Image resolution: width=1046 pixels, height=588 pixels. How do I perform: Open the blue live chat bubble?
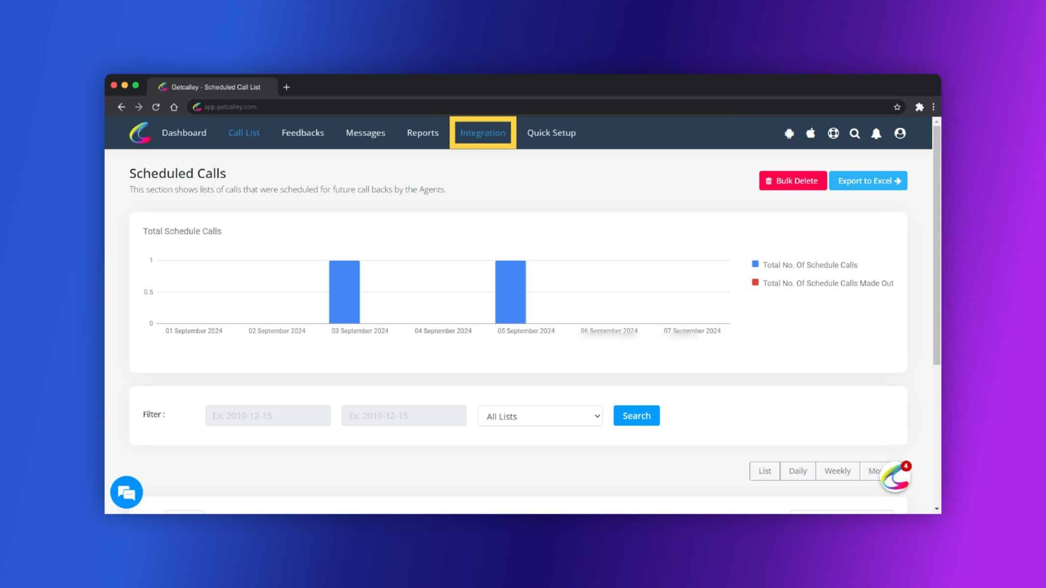pyautogui.click(x=127, y=492)
